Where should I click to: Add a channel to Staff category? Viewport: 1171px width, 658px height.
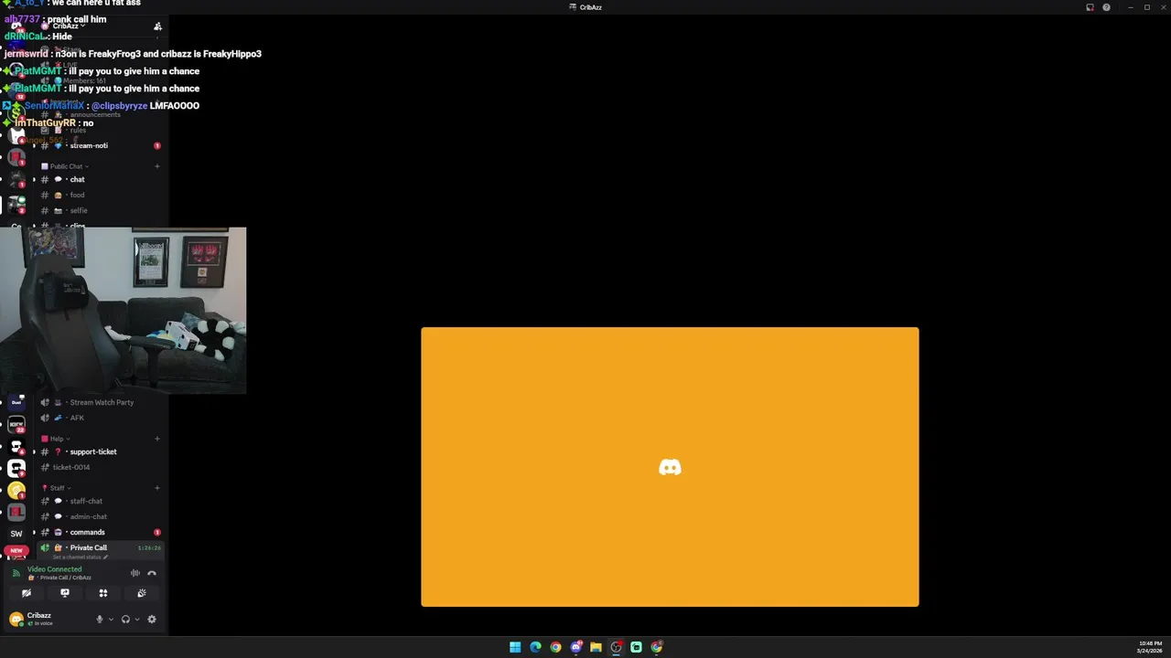[x=157, y=488]
